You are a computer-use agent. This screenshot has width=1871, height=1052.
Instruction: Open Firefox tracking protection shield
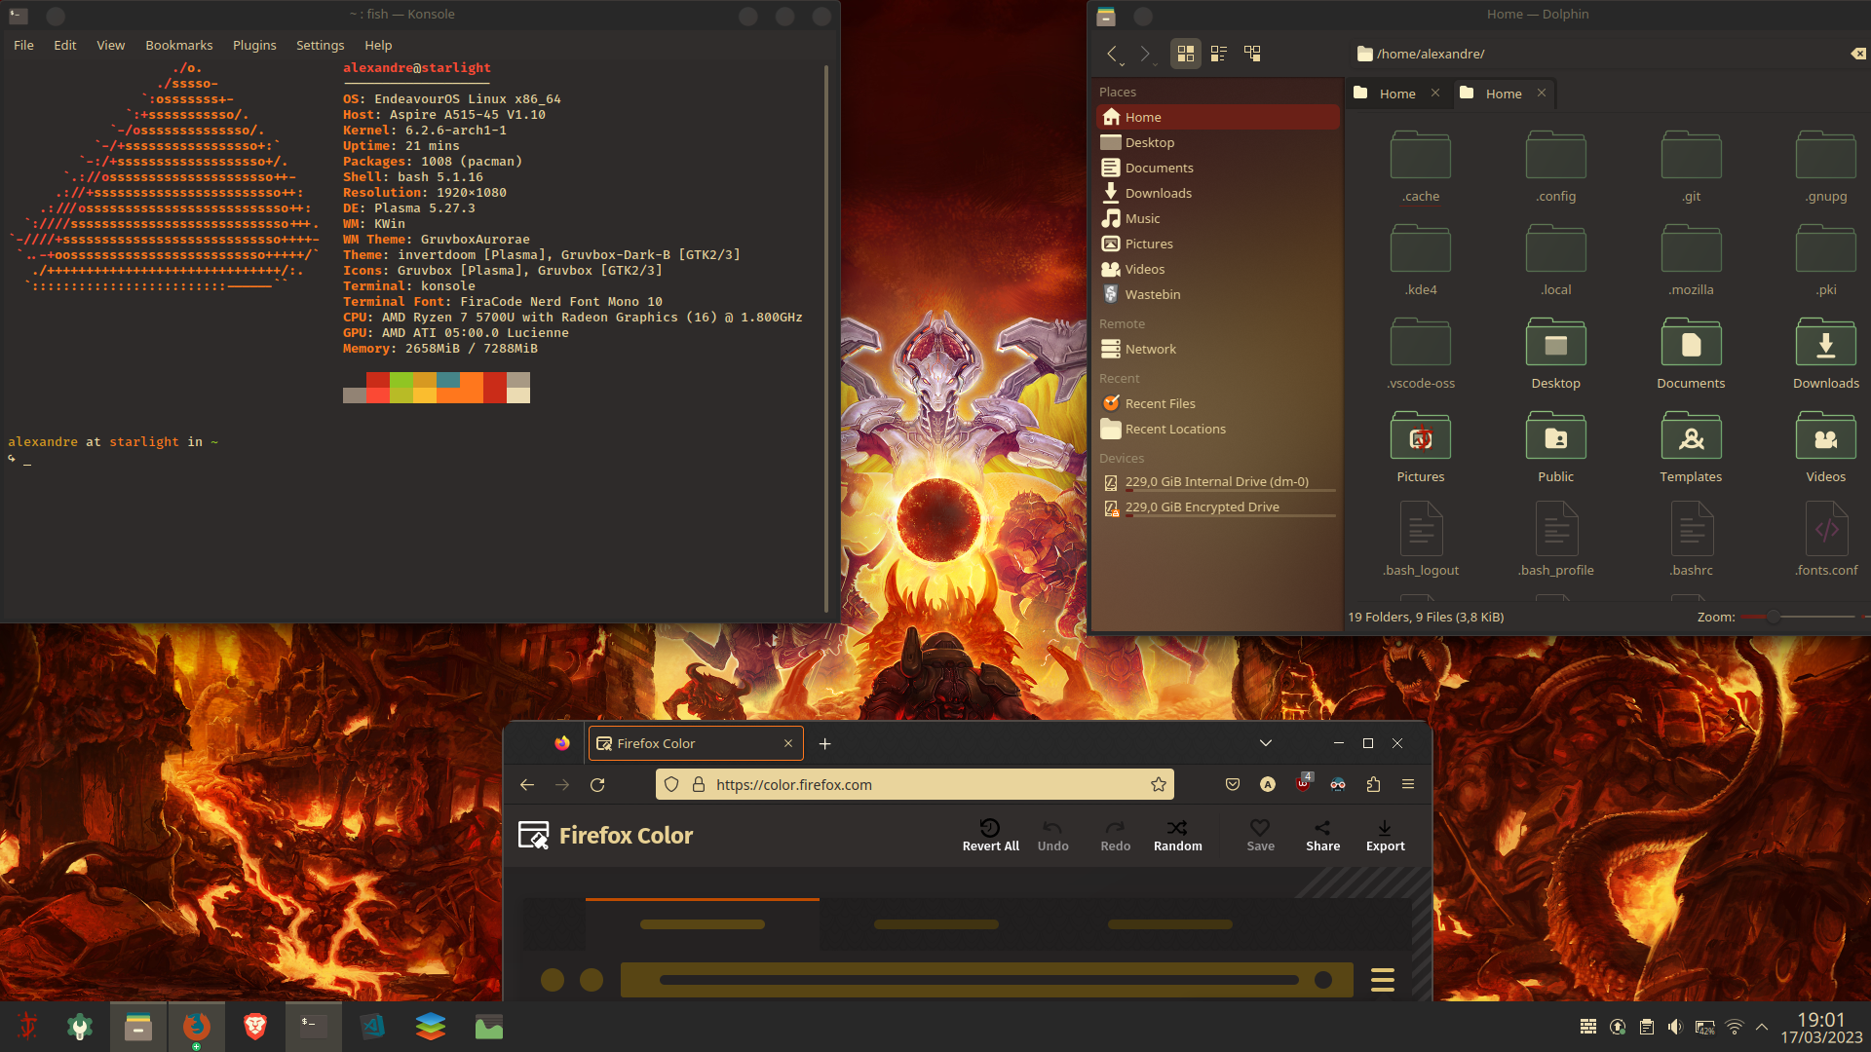tap(671, 784)
